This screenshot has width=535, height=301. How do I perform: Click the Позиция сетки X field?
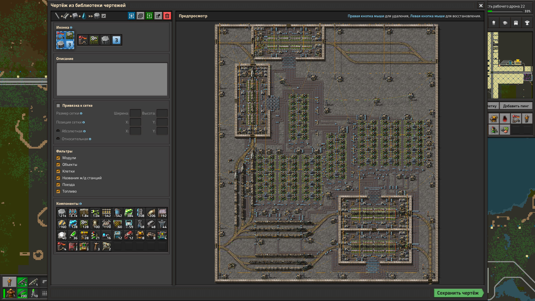click(x=135, y=122)
